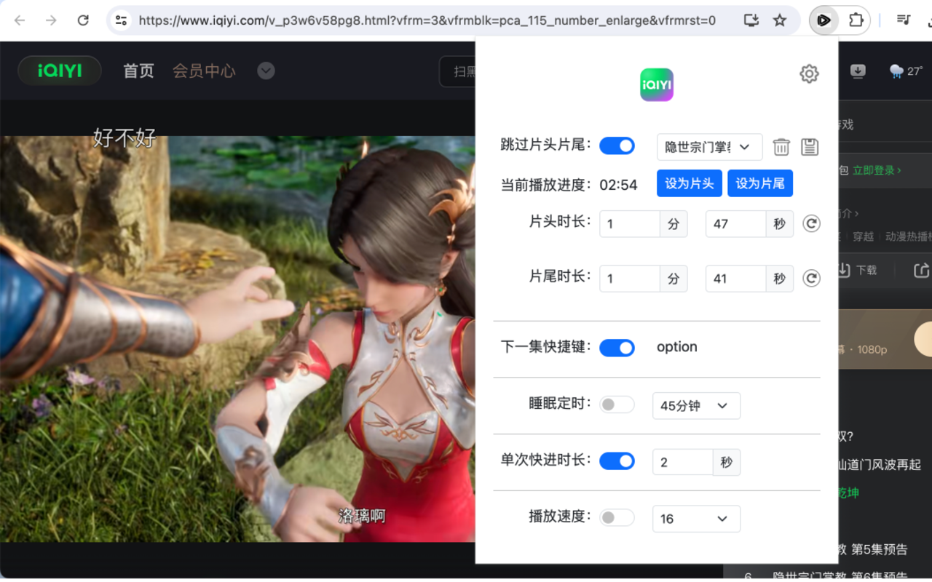Open the playback speed 16 dropdown
932x582 pixels.
[x=696, y=519]
